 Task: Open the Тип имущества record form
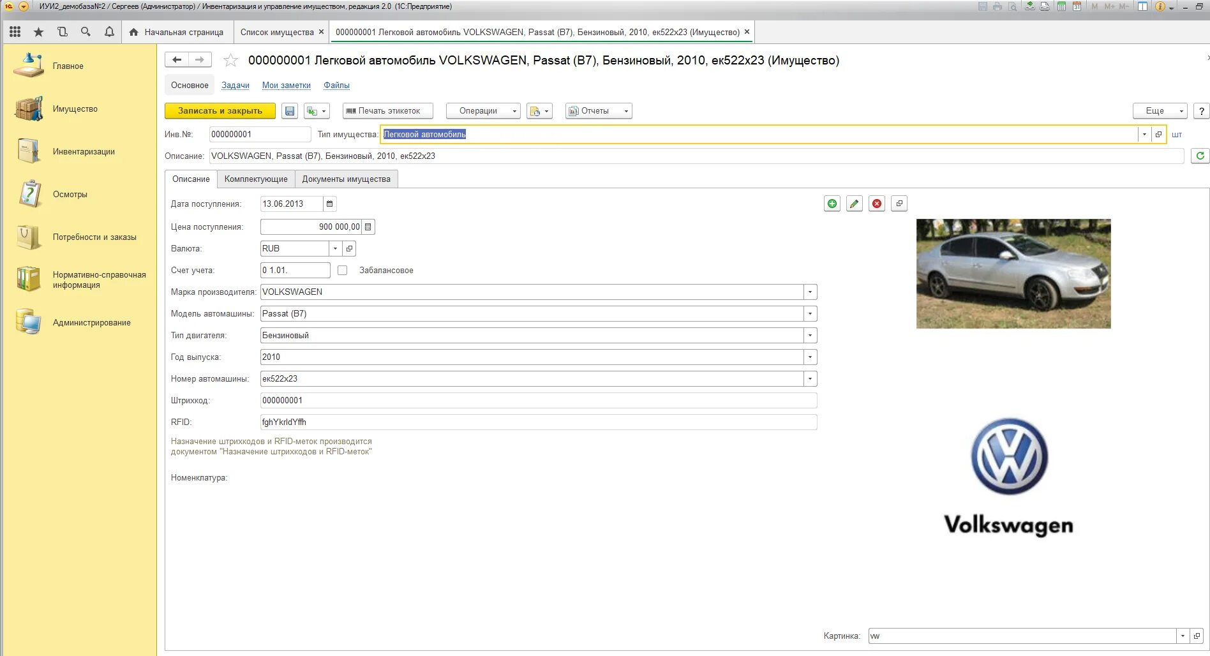(1158, 135)
